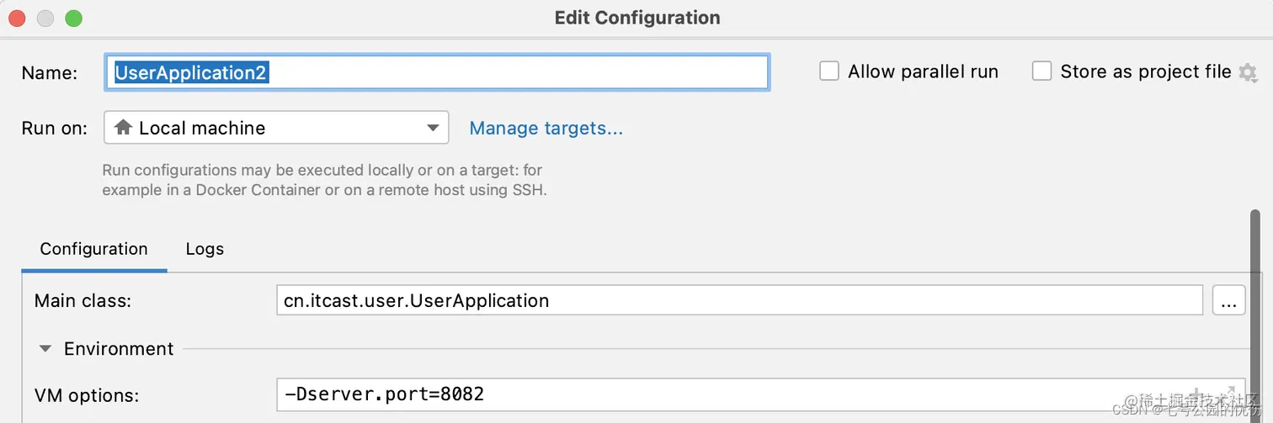Click the yellow minimize window button
Screen dimensions: 1273x423
click(x=45, y=18)
